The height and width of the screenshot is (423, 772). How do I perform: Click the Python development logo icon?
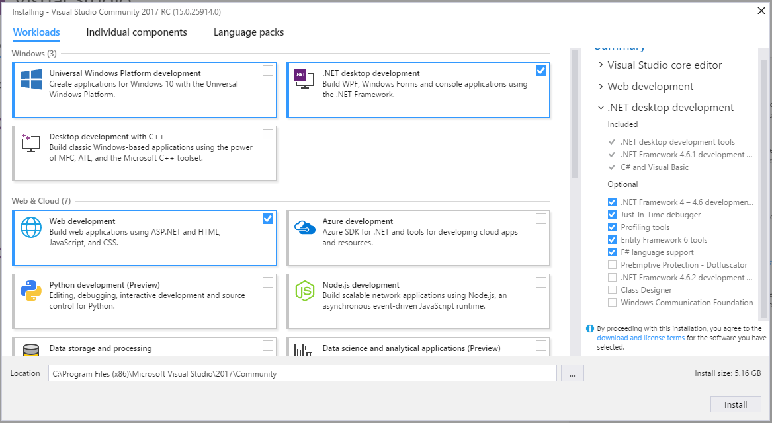[x=31, y=290]
